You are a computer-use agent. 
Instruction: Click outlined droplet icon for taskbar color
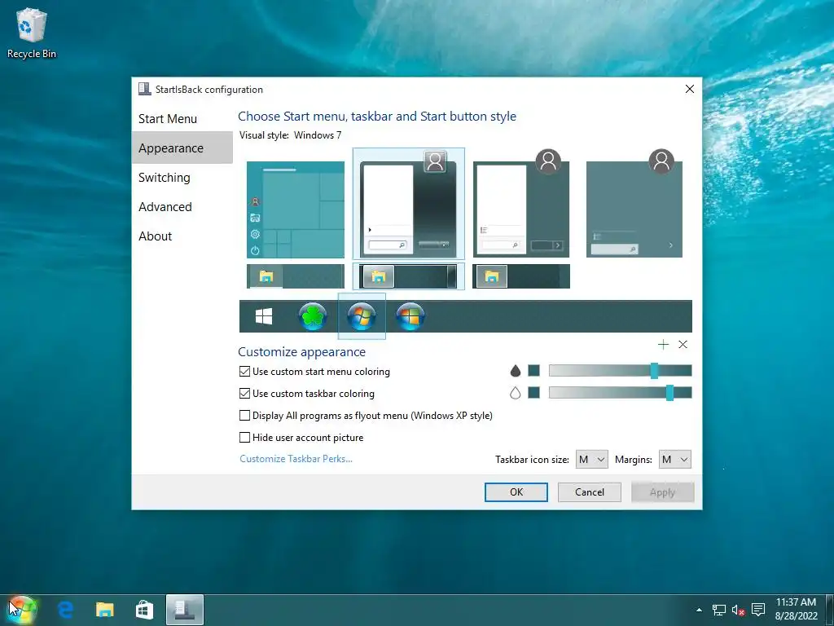click(515, 393)
